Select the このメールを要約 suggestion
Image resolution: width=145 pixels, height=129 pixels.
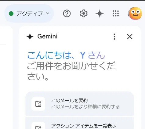pos(80,104)
